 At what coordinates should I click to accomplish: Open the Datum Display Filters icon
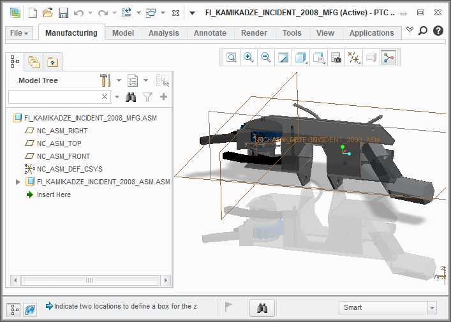(354, 57)
